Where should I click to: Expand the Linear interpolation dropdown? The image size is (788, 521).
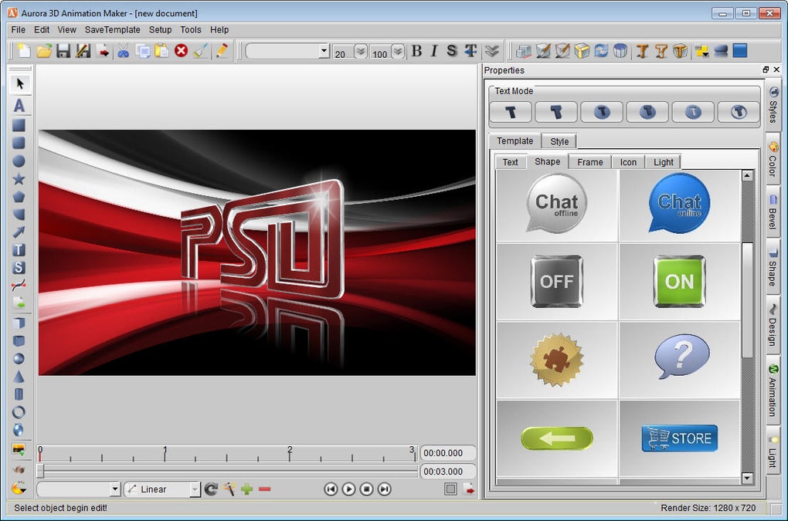[x=195, y=489]
